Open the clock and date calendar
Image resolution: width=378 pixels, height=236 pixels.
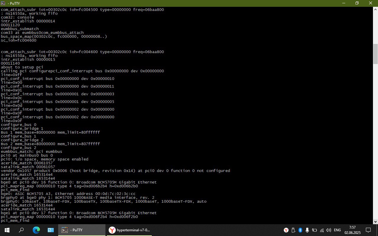pos(352,230)
